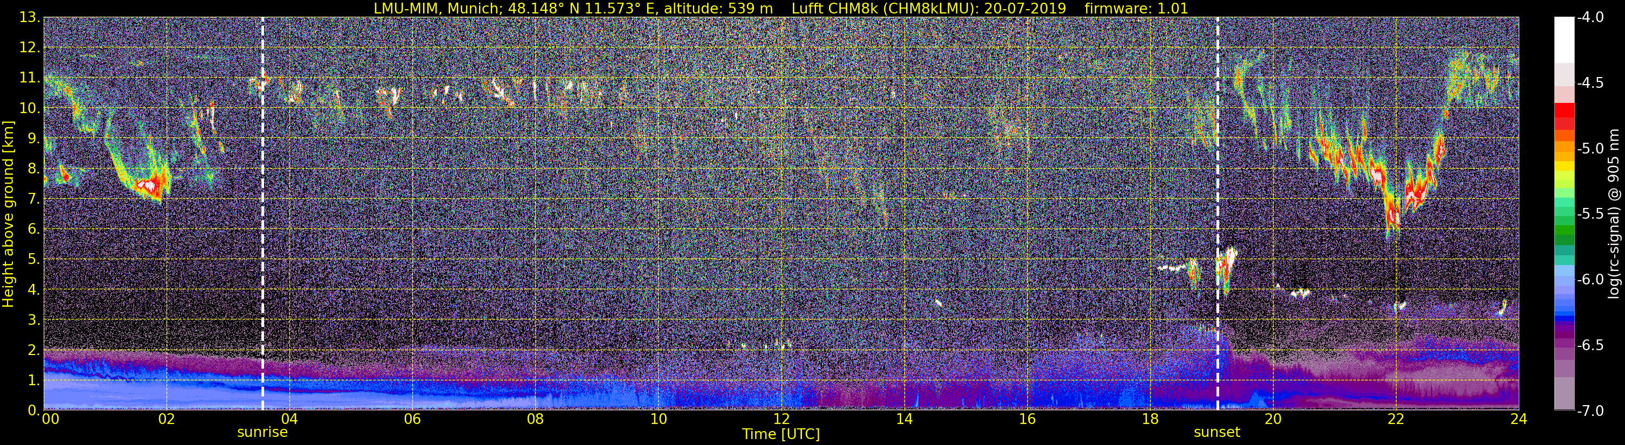Click the time axis tick 24

1518,419
